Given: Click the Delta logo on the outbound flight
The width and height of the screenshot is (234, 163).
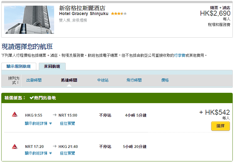Looking at the screenshot, I should [15, 115].
